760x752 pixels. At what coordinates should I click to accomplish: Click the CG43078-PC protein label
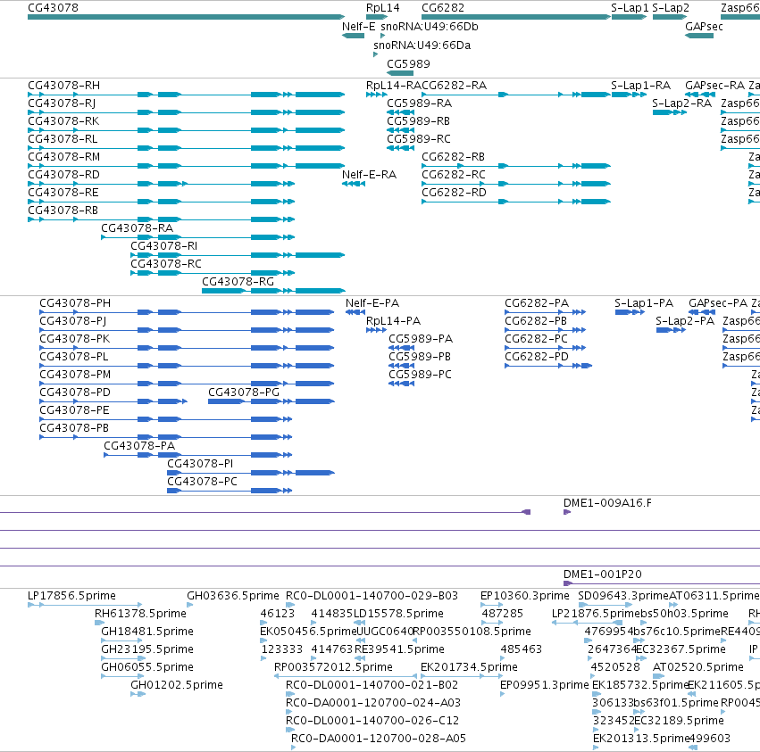(x=202, y=482)
